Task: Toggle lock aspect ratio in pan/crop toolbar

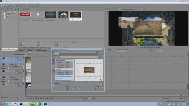Action: pos(53,70)
